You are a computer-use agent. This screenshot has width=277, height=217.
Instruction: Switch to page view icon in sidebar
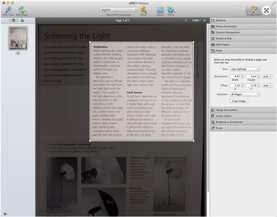14,20
